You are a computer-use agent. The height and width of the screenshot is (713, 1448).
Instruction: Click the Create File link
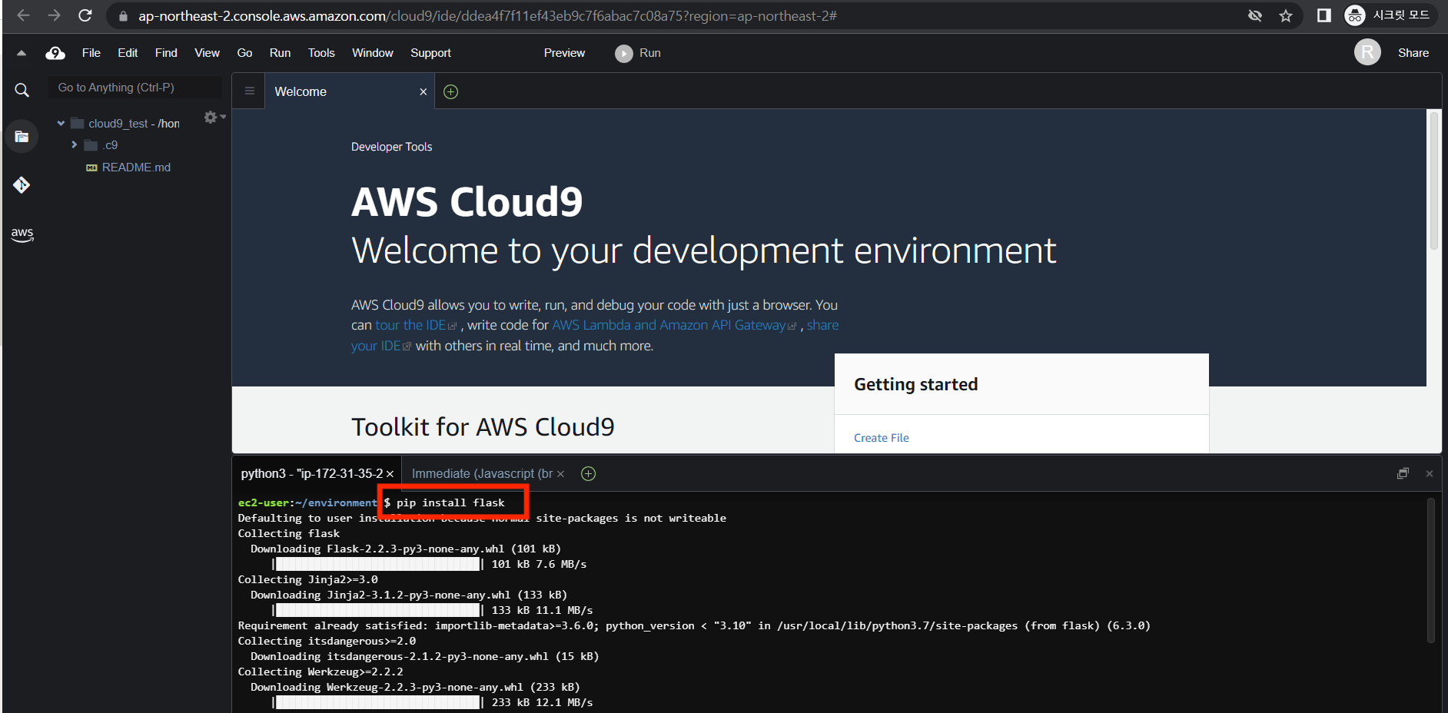coord(882,438)
